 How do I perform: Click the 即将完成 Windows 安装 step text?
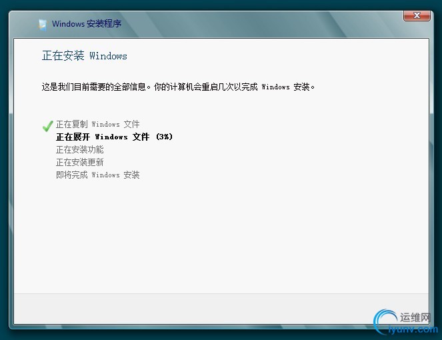97,175
